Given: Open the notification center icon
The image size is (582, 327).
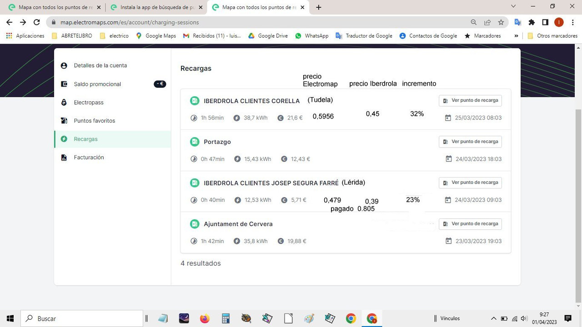Looking at the screenshot, I should point(567,318).
